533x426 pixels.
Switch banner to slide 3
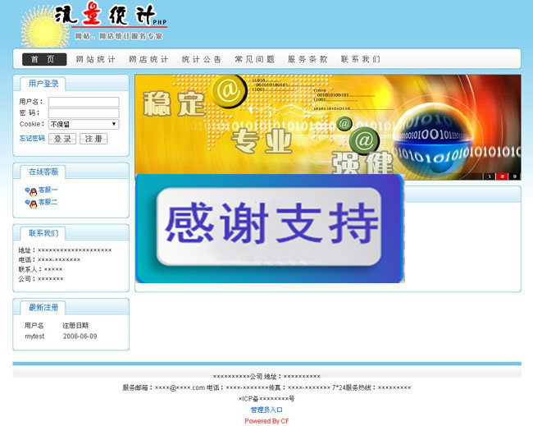[515, 176]
